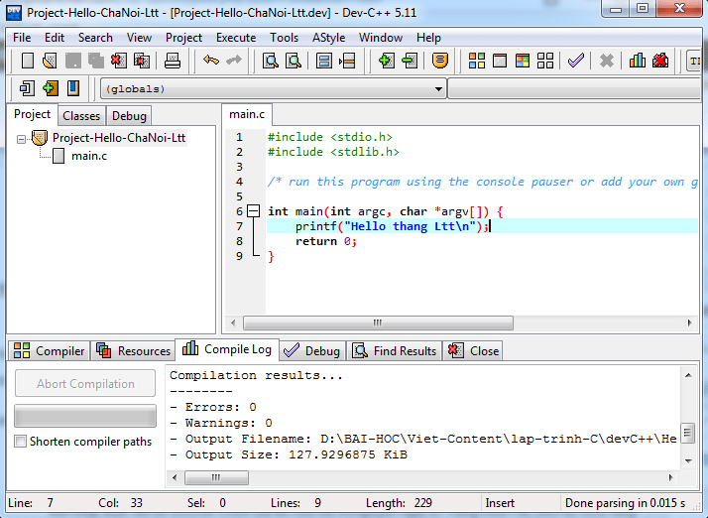Select the Compile Log bottom tab

227,349
